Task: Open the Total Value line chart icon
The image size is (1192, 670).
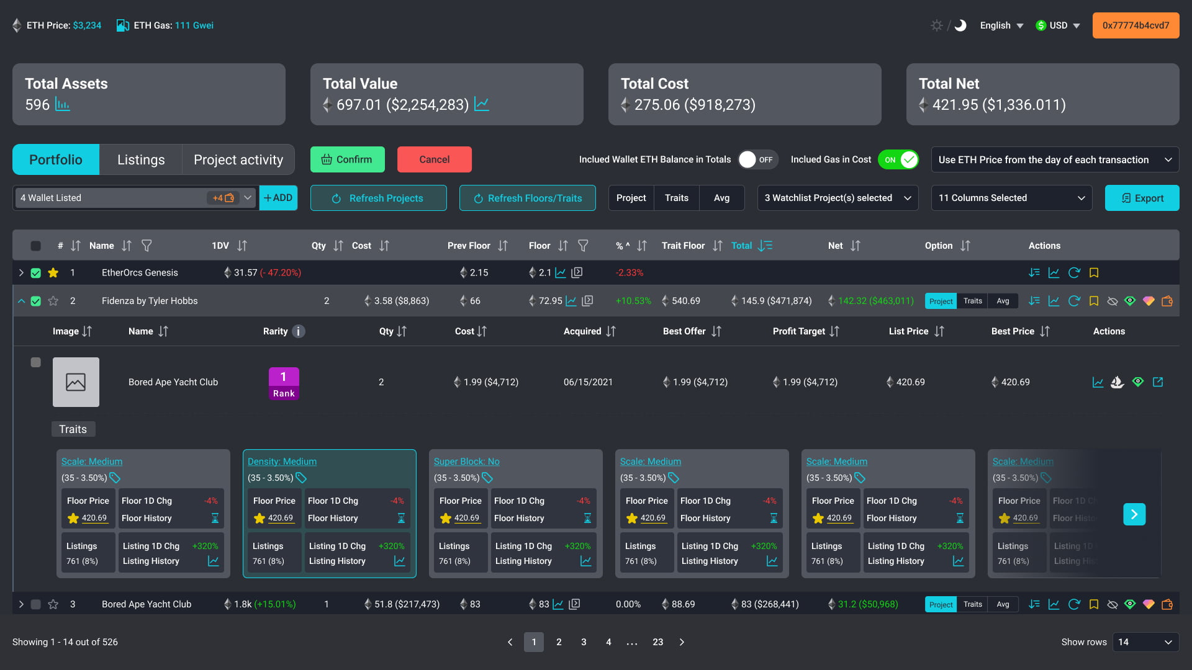Action: coord(482,104)
